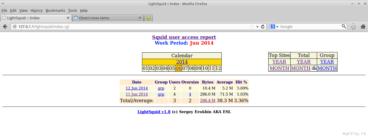The height and width of the screenshot is (137, 368).
Task: Open the File menu
Action: pos(4,10)
